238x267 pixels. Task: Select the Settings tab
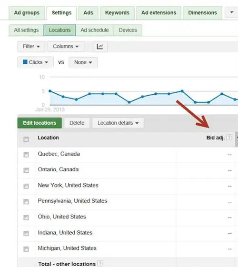61,13
